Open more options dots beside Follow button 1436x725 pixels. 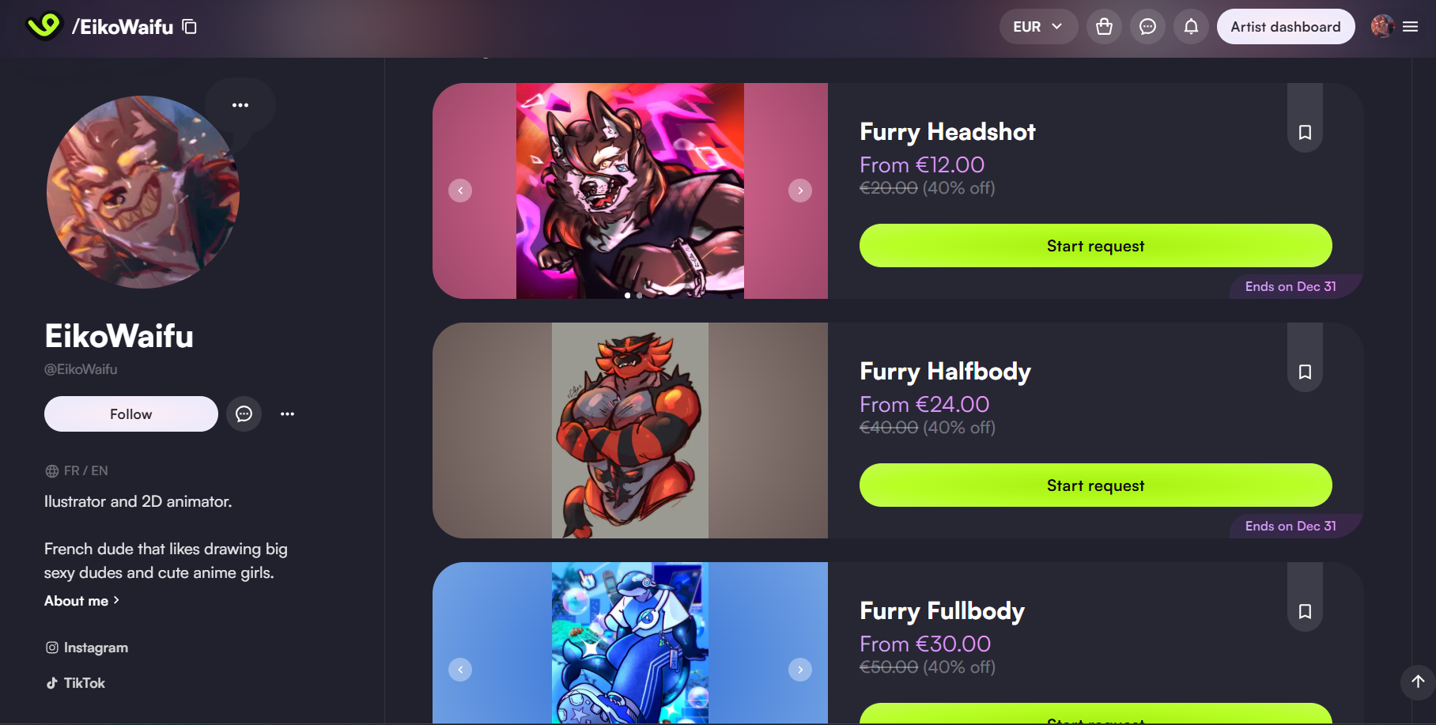287,413
